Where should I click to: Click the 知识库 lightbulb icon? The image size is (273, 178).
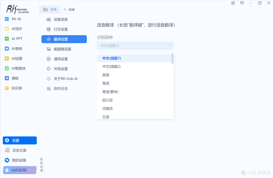point(7,88)
